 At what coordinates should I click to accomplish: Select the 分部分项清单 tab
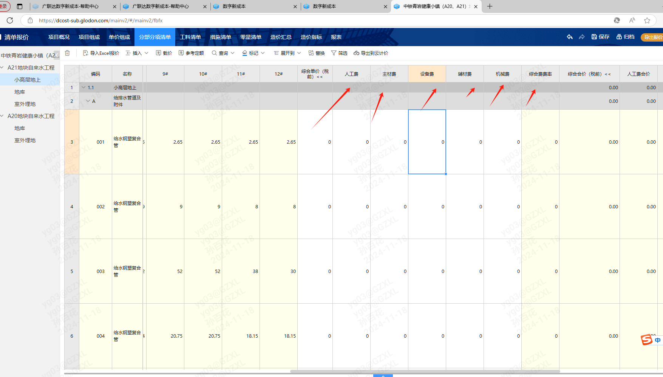155,37
